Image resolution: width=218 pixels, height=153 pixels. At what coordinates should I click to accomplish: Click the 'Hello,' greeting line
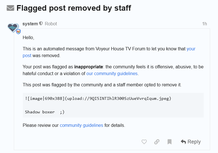click(28, 37)
